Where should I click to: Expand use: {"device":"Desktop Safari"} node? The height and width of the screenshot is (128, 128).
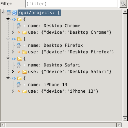13,72
